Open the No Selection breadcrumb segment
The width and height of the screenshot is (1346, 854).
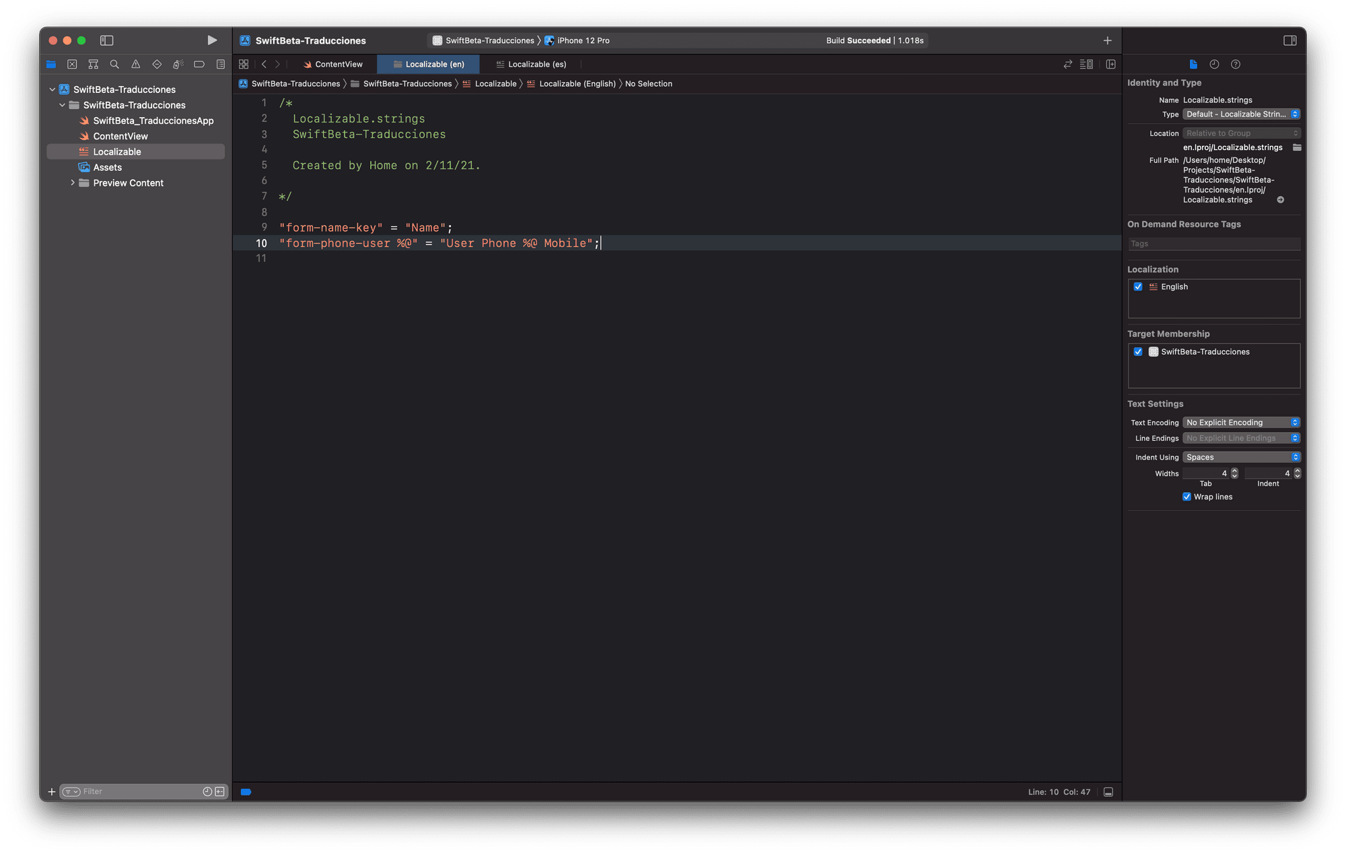[x=648, y=84]
